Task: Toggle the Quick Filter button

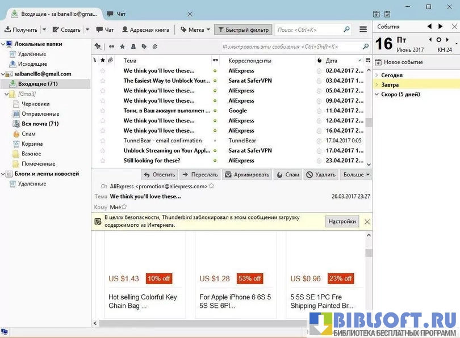Action: tap(243, 29)
